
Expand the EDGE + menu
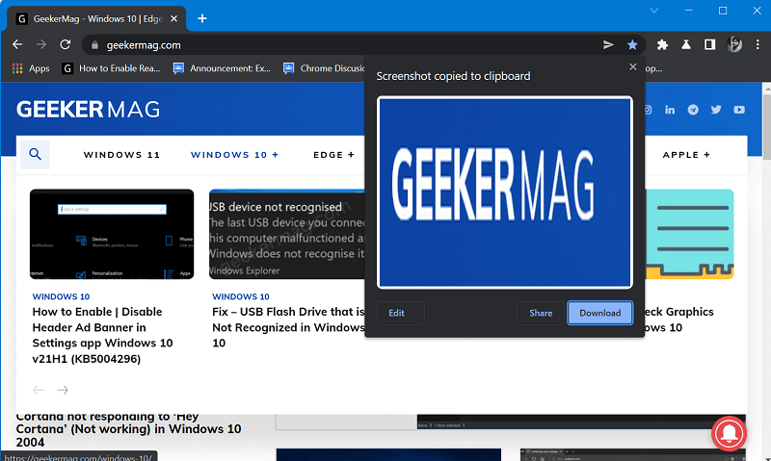(x=333, y=155)
